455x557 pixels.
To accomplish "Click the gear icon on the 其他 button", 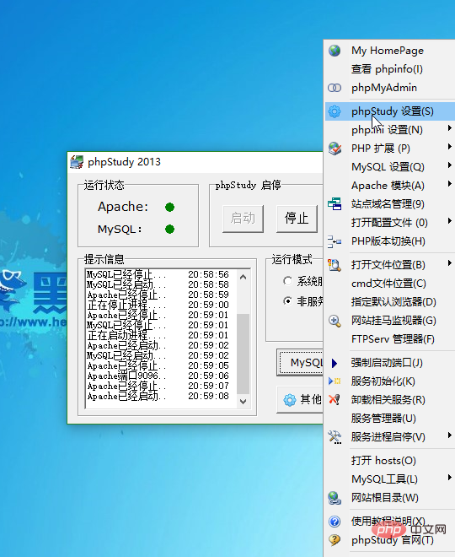I will tap(289, 400).
